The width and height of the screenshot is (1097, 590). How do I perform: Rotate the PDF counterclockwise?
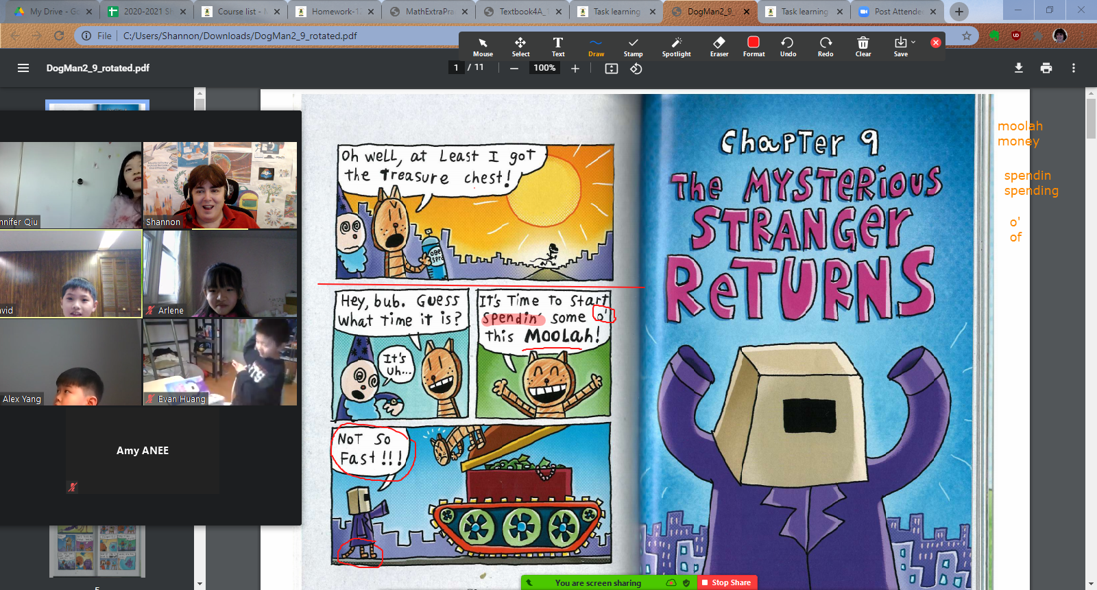636,68
